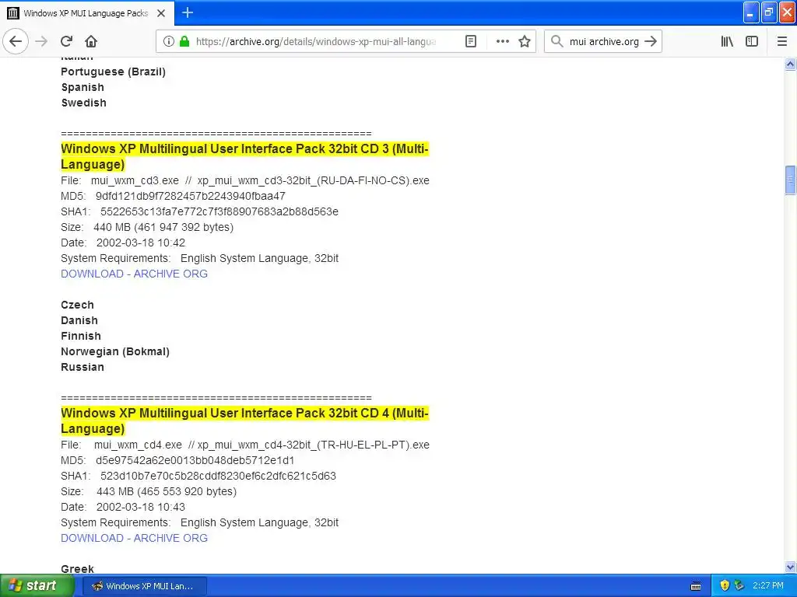
Task: Click the mui_wxm_cd4.exe file name line
Action: click(245, 445)
